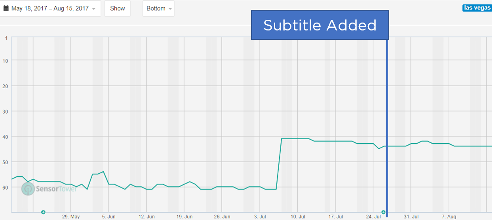Click the 40 rank y-axis label
493x220 pixels.
pos(6,137)
